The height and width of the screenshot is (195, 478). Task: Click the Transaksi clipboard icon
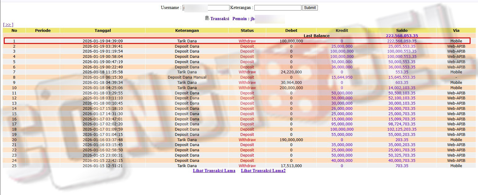pyautogui.click(x=207, y=18)
